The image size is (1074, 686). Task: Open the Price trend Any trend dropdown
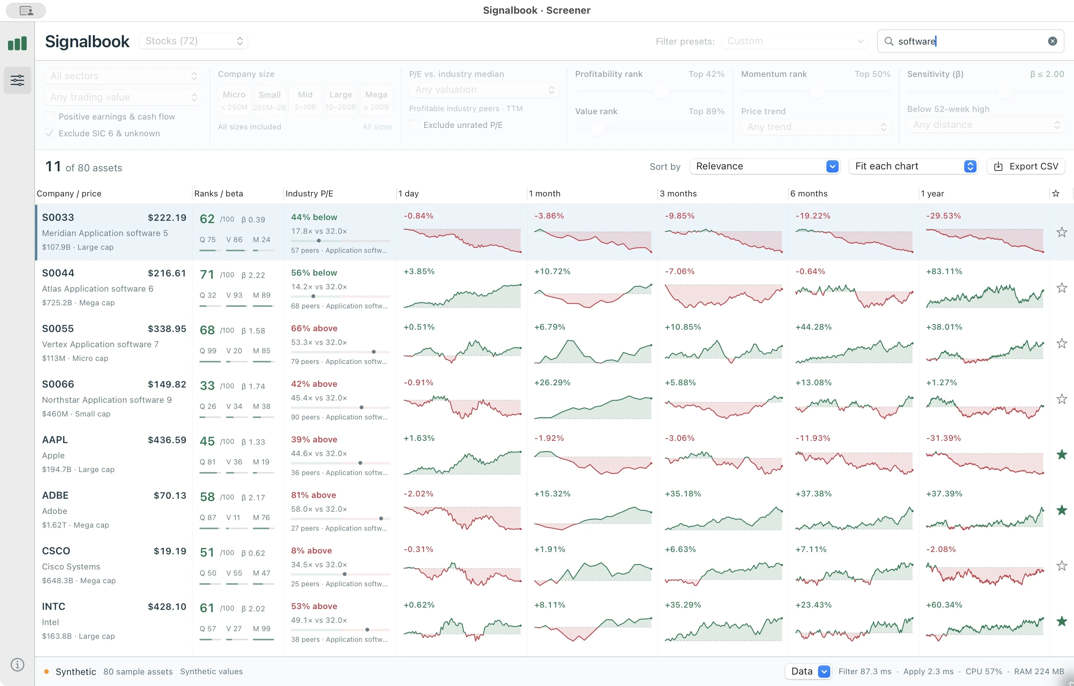click(x=816, y=127)
